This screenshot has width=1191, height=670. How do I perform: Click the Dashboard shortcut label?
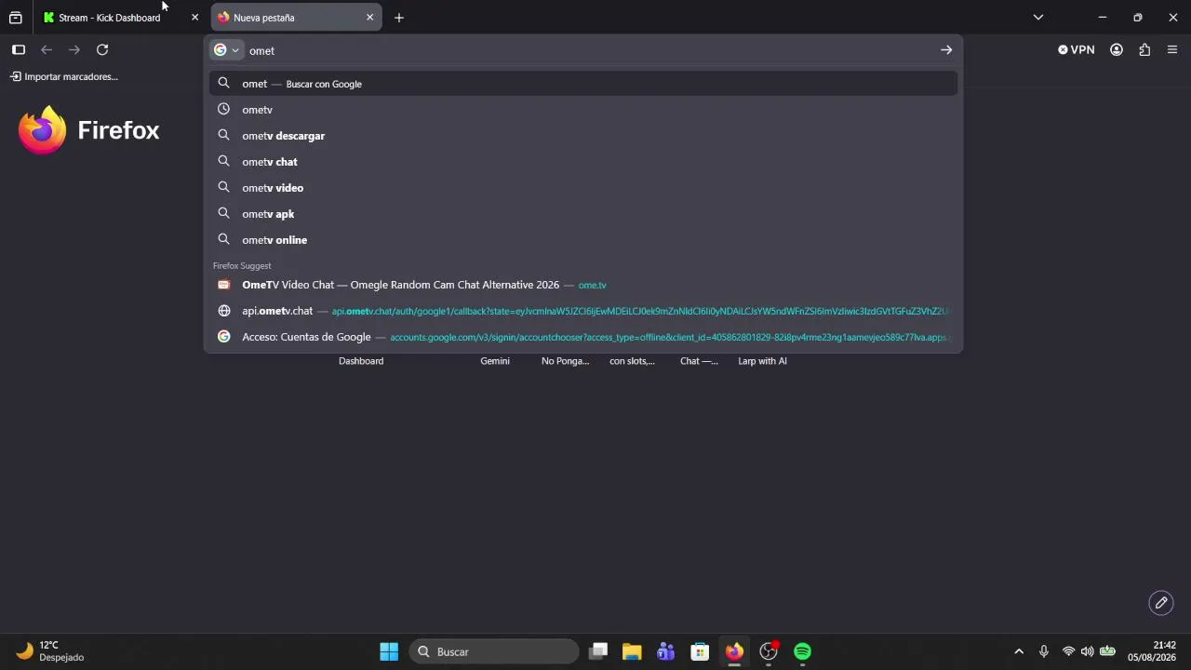(x=361, y=361)
